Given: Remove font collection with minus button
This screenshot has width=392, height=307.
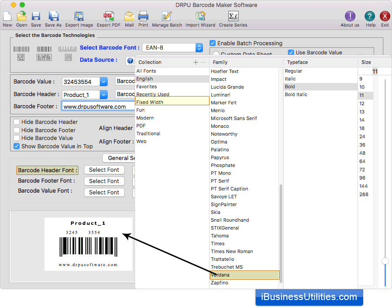Looking at the screenshot, I should pyautogui.click(x=203, y=62).
